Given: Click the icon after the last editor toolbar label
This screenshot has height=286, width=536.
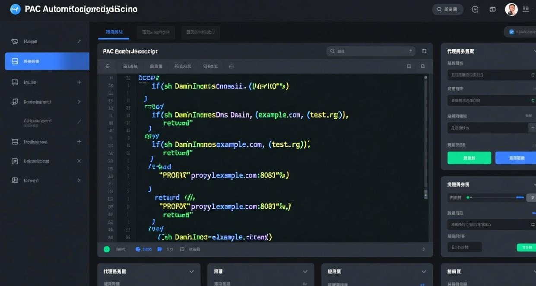Looking at the screenshot, I should tap(231, 66).
